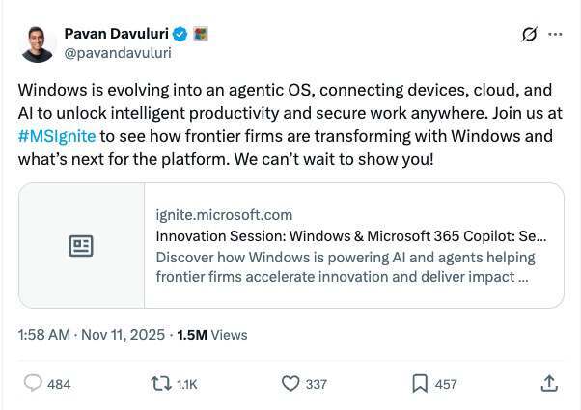Viewport: 581px width, 410px height.
Task: Follow the #MSIgnite hashtag link
Action: point(57,136)
